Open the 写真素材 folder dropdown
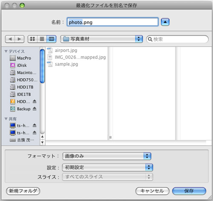213x201 pixels. pyautogui.click(x=101, y=39)
